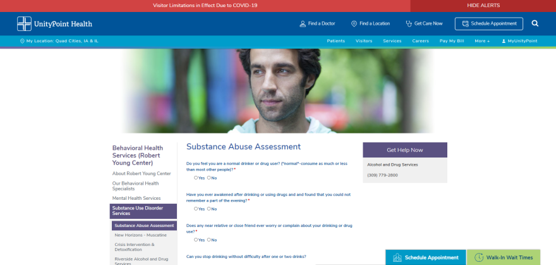Click the My Location pin icon
Image resolution: width=556 pixels, height=265 pixels.
point(22,41)
